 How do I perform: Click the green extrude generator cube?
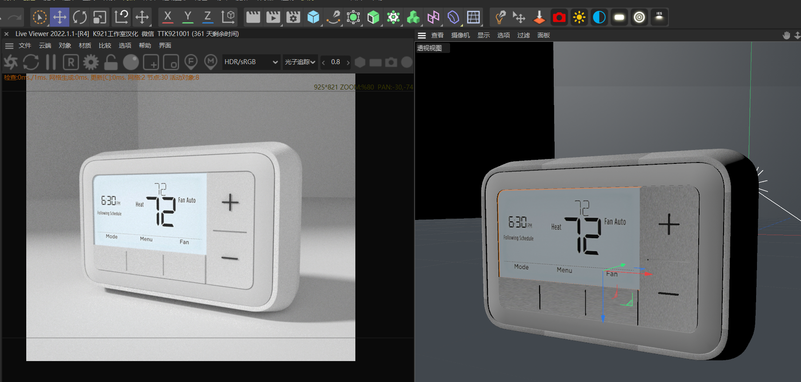pyautogui.click(x=373, y=17)
